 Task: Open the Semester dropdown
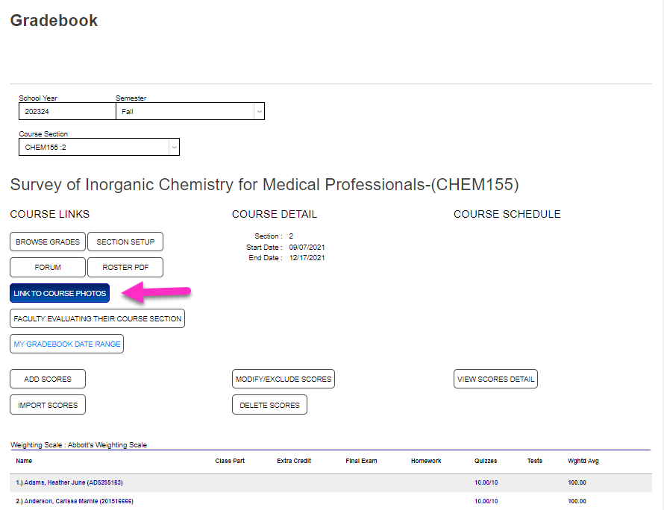190,111
